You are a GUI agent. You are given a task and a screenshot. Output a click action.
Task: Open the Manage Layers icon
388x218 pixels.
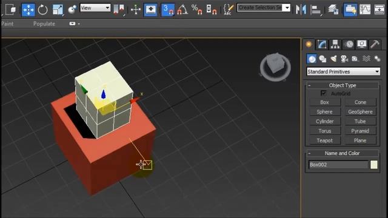tap(333, 10)
